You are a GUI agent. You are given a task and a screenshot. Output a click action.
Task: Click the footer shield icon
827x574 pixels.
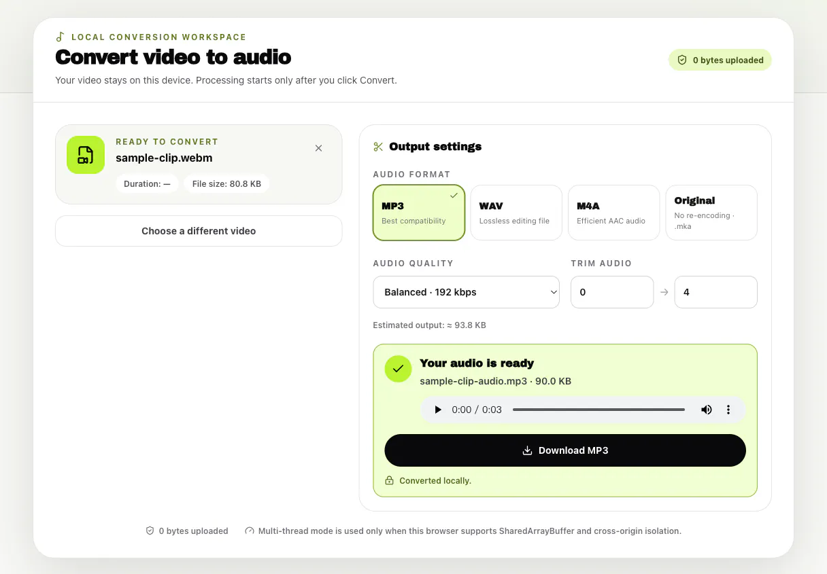(150, 531)
